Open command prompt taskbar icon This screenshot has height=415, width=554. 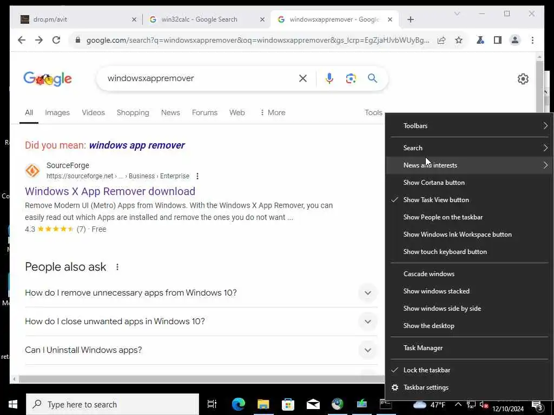click(x=385, y=404)
